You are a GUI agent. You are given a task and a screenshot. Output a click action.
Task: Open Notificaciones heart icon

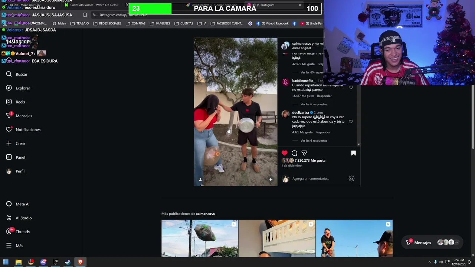[9, 129]
